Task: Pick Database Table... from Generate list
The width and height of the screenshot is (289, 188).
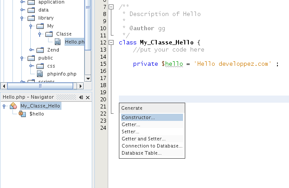Action: (141, 153)
